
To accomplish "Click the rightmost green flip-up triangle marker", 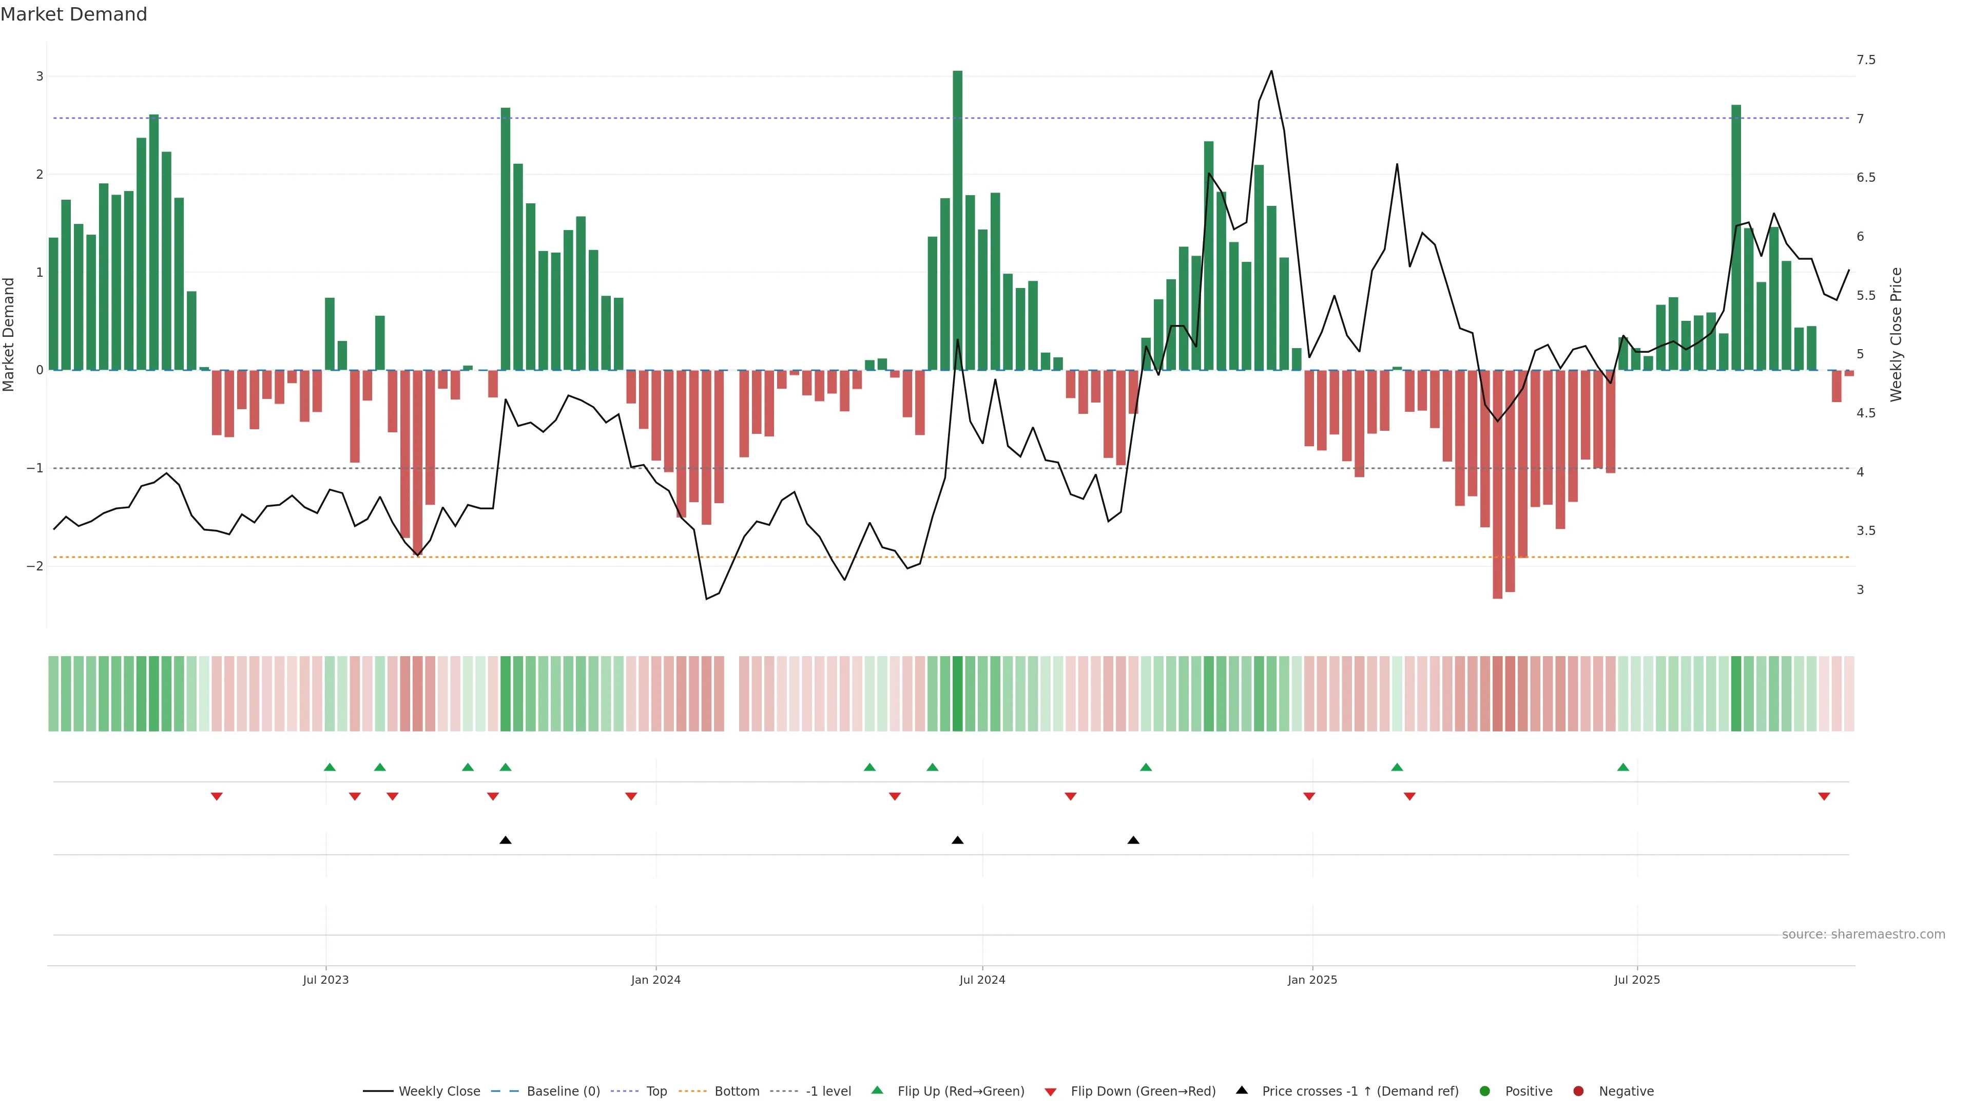I will click(1623, 767).
